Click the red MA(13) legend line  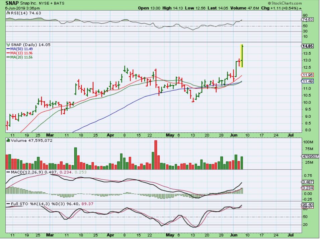[x=8, y=53]
